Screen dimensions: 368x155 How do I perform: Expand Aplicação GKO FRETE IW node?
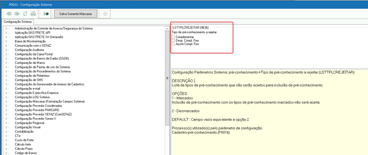[6, 37]
